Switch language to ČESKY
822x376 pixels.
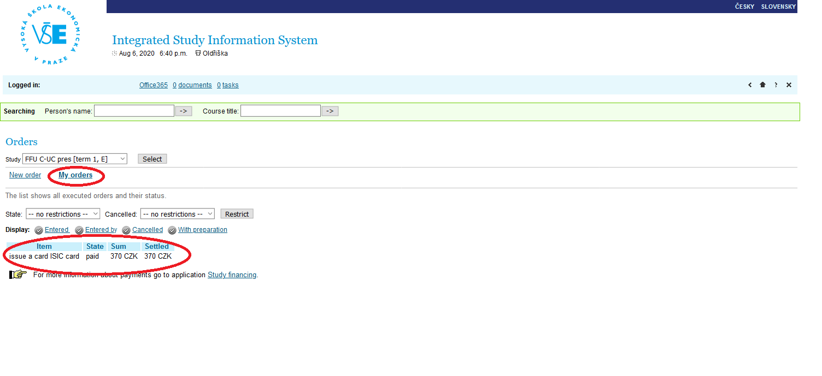744,7
